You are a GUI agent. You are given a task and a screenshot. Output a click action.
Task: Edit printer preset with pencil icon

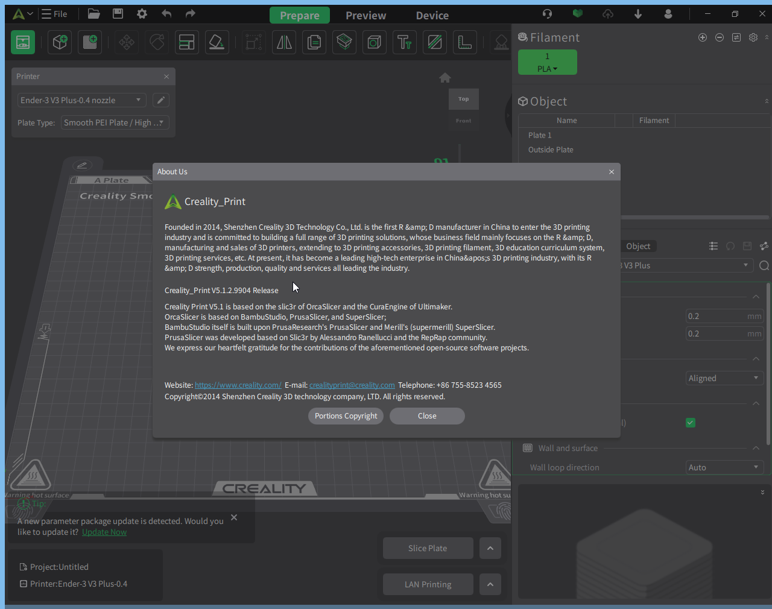[161, 100]
